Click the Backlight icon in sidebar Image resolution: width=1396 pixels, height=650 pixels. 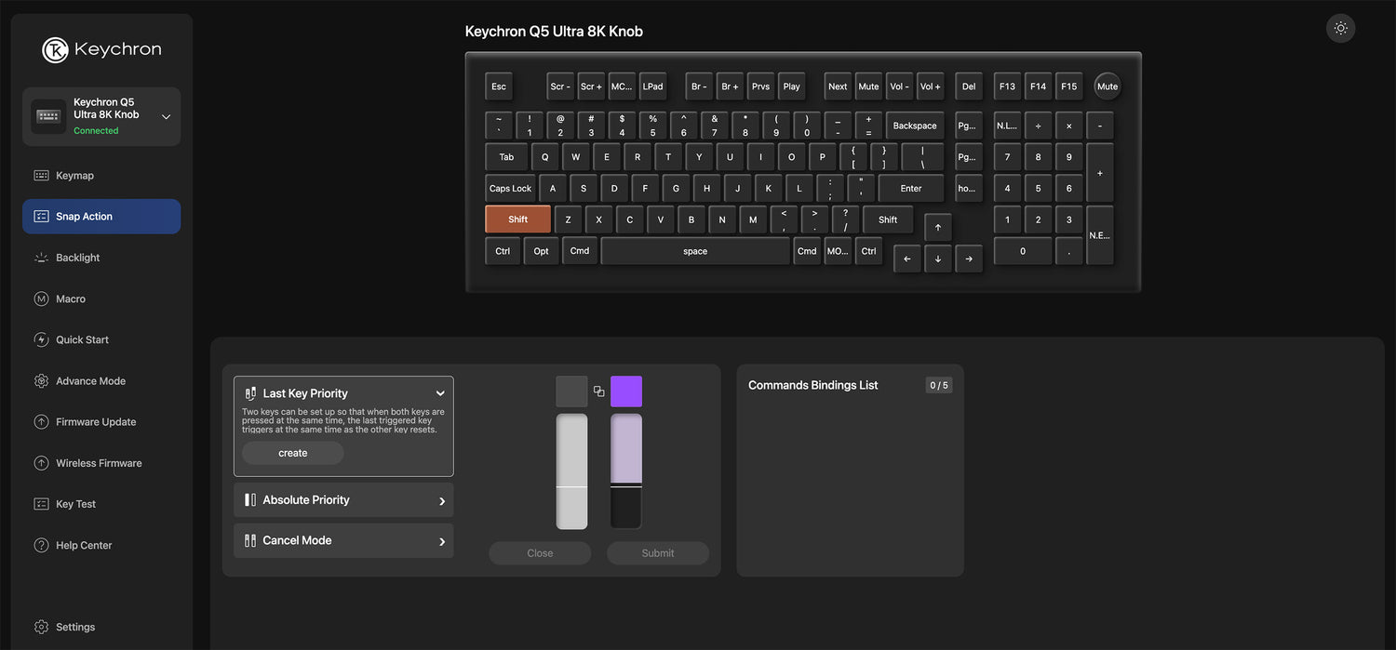(x=41, y=258)
